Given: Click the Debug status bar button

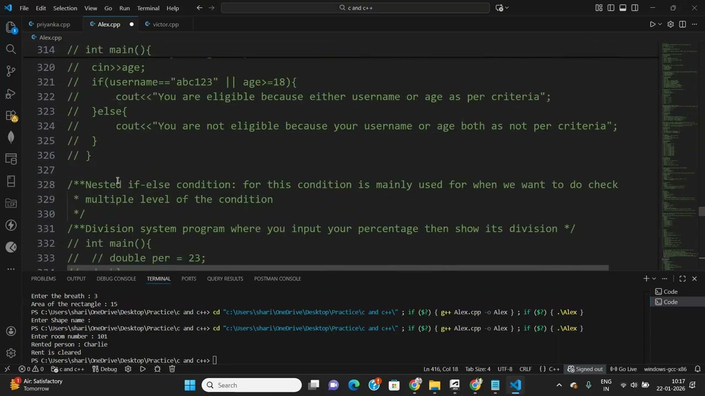Looking at the screenshot, I should pyautogui.click(x=105, y=369).
